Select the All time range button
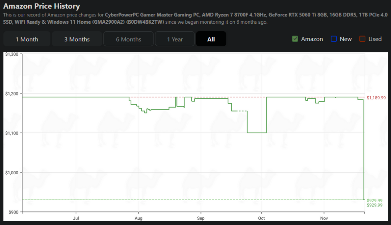The width and height of the screenshot is (391, 225). tap(211, 39)
